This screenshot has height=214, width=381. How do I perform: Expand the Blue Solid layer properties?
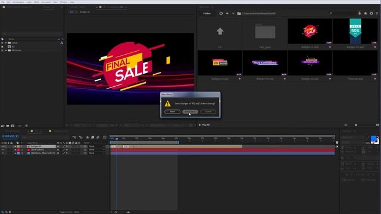[x=15, y=153]
